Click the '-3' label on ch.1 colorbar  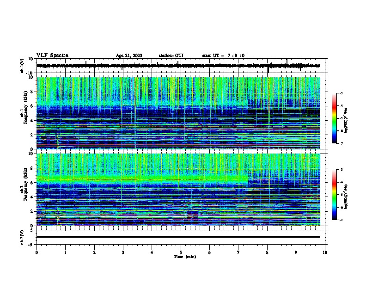pyautogui.click(x=341, y=93)
